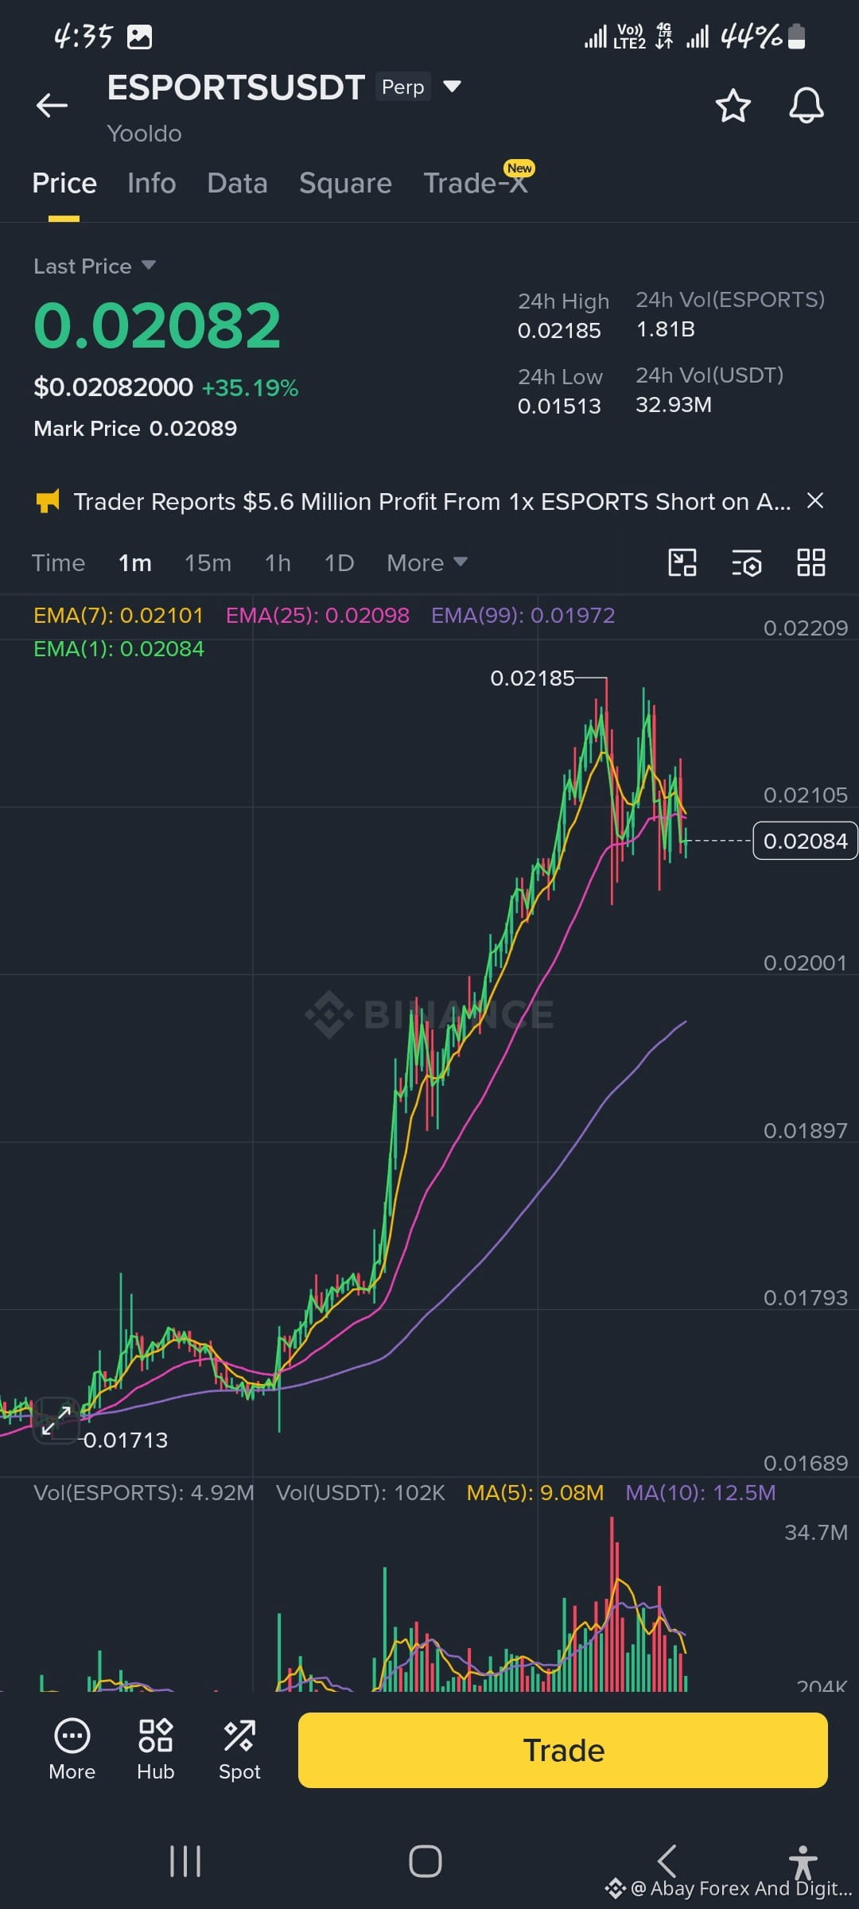This screenshot has height=1909, width=859.
Task: Open the trading pair dropdown arrow
Action: (452, 86)
